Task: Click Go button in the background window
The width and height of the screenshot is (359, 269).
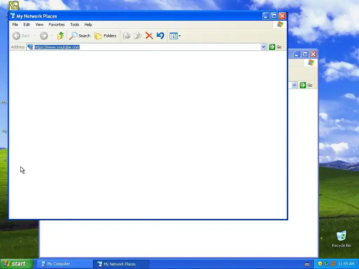Action: pos(306,85)
